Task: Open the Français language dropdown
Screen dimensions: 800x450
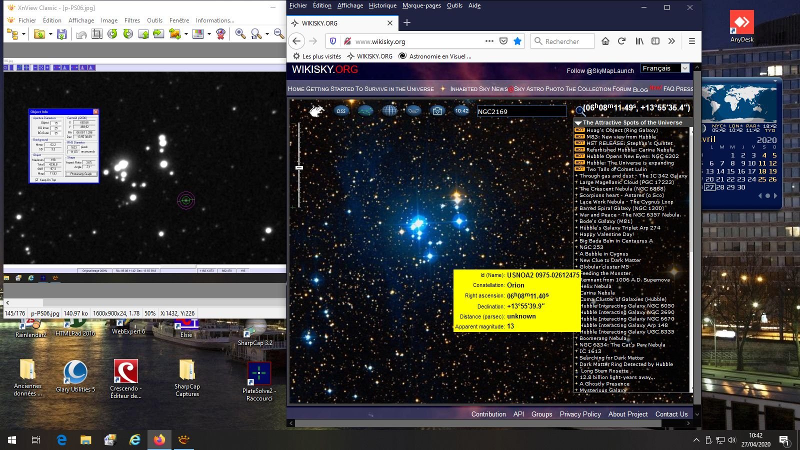Action: (x=664, y=68)
